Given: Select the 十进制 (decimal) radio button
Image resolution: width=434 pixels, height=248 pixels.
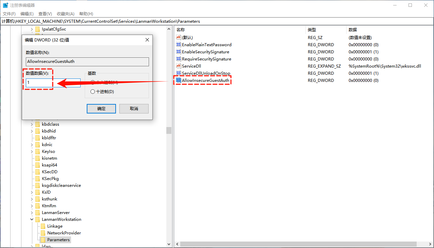Looking at the screenshot, I should pos(93,92).
